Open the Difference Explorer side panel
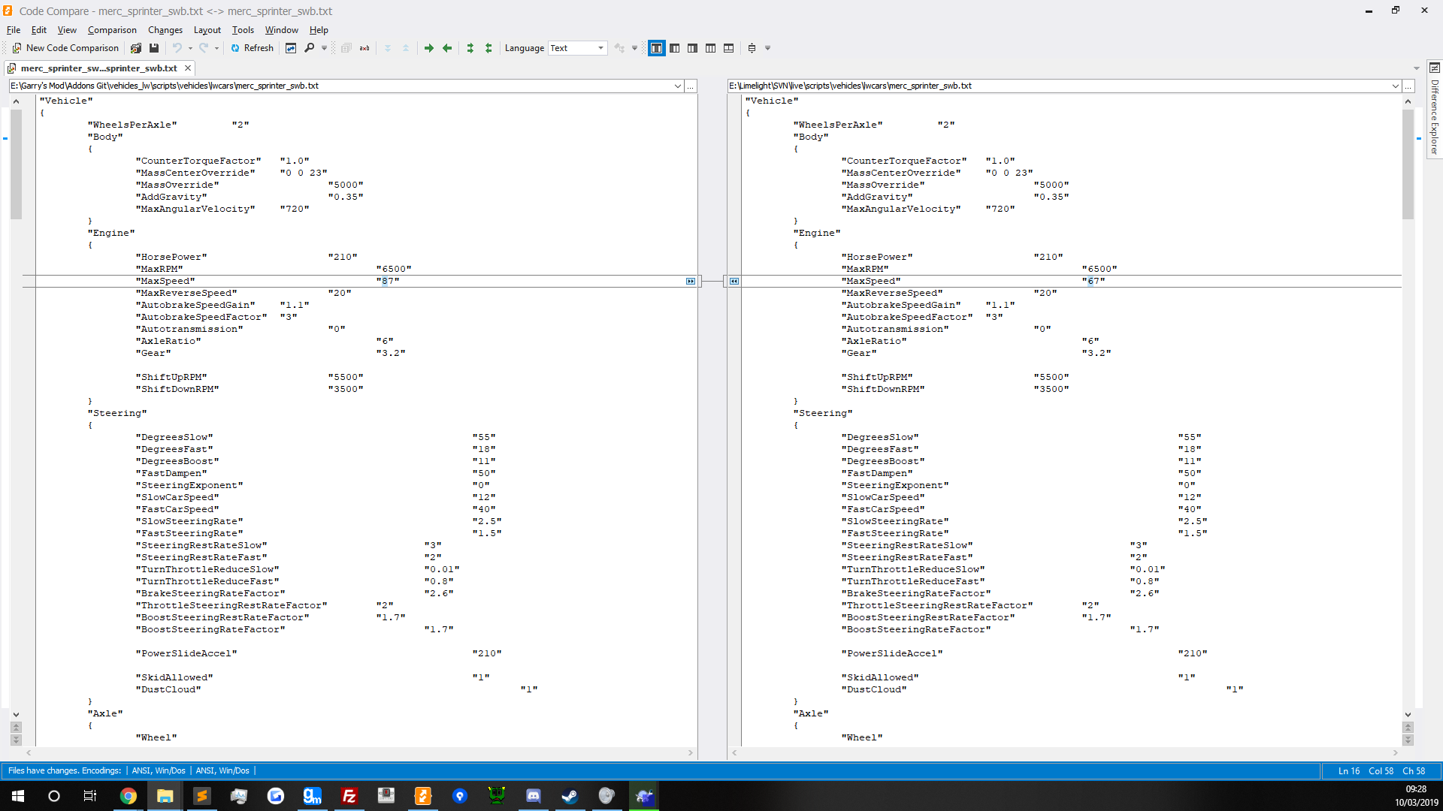This screenshot has height=811, width=1443. click(1435, 111)
